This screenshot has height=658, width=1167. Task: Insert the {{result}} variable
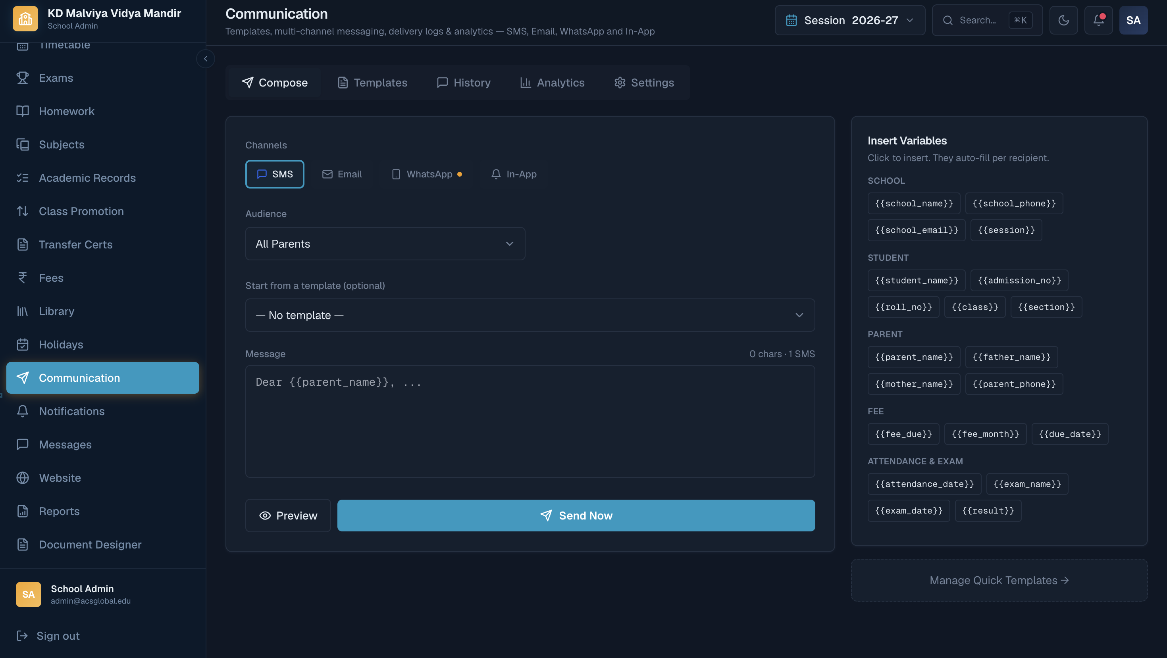(x=988, y=511)
